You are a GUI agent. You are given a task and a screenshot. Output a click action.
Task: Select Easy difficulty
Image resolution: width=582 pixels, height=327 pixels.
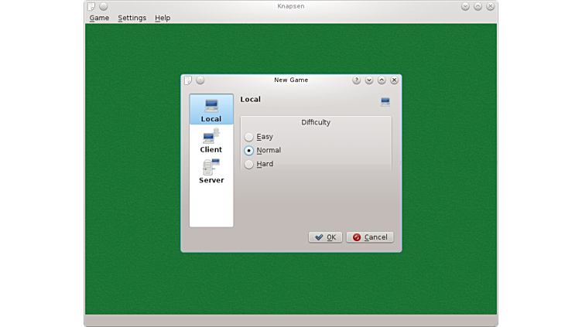click(249, 137)
